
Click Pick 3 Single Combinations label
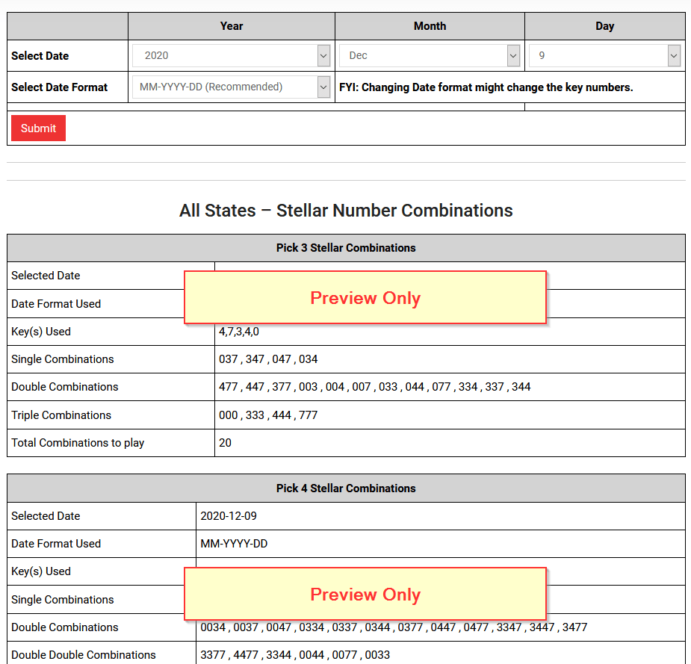63,359
